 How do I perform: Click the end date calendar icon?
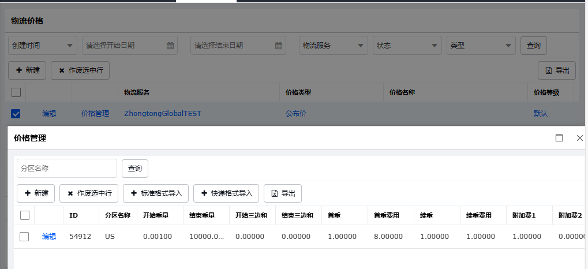pos(279,46)
